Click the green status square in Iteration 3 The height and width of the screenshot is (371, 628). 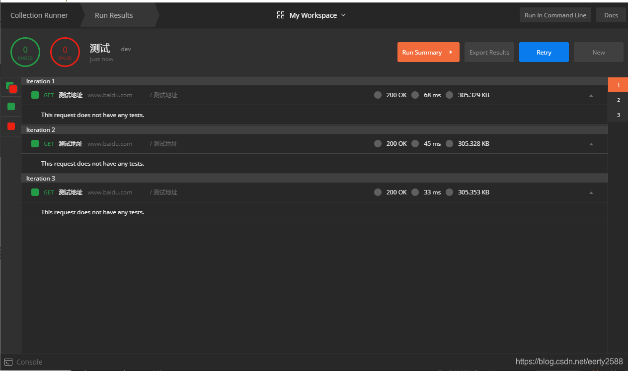coord(35,192)
